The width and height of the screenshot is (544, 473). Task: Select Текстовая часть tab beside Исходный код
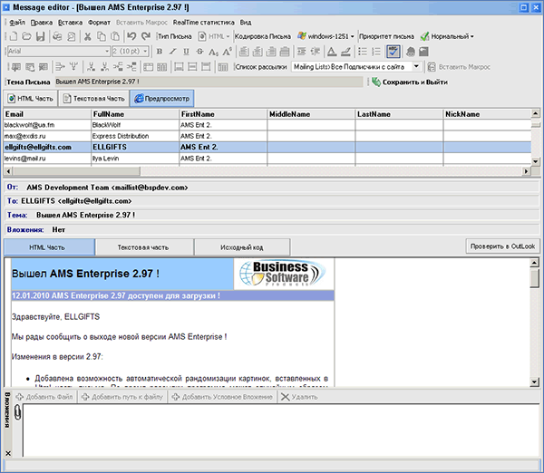pyautogui.click(x=143, y=247)
